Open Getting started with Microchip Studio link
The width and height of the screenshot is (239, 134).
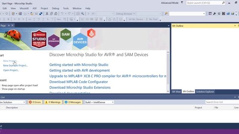(79, 65)
